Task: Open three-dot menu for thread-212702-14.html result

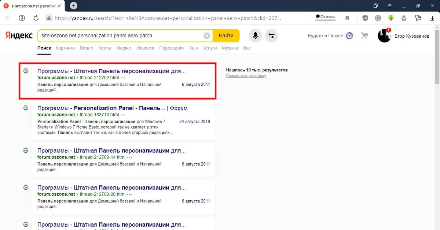Action: click(x=130, y=157)
